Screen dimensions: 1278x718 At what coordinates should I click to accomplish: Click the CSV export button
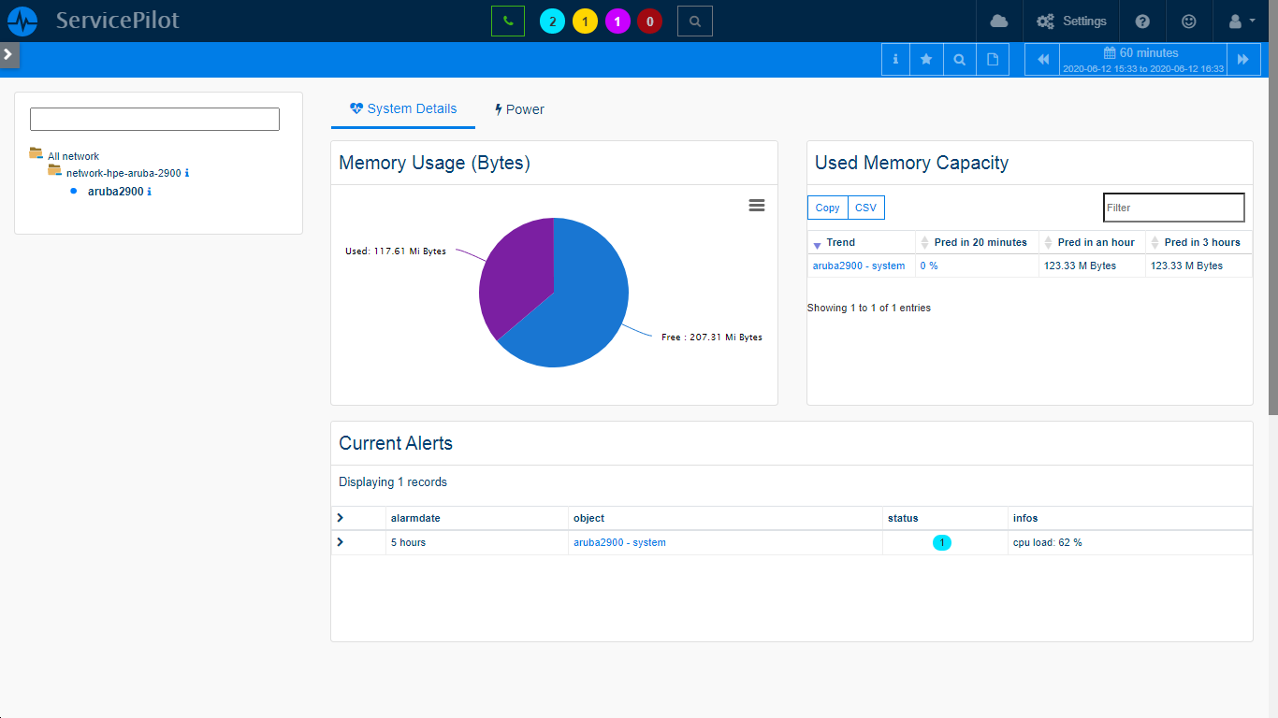[865, 208]
